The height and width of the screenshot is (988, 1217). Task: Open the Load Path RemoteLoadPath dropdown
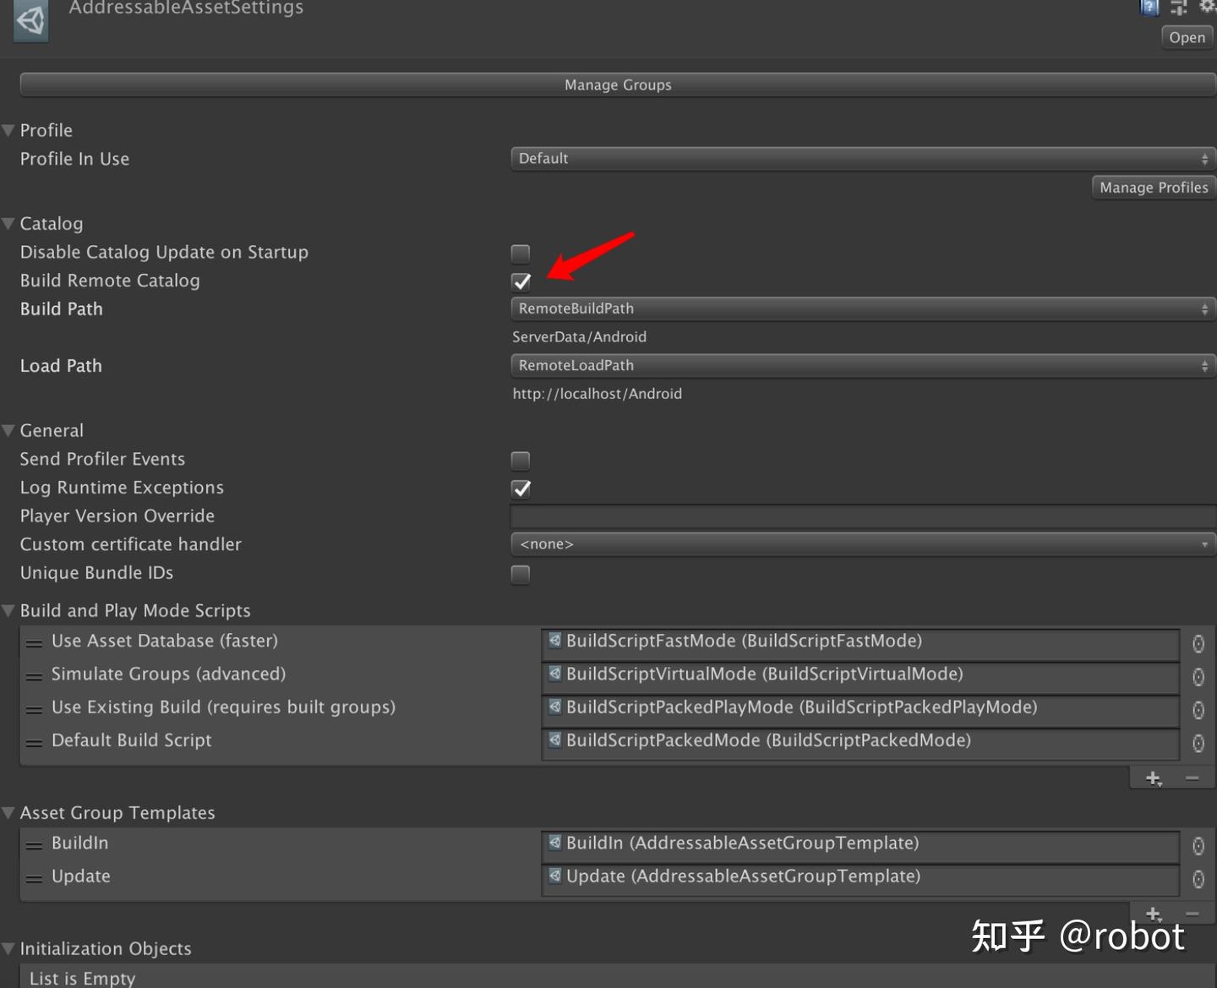click(x=863, y=366)
